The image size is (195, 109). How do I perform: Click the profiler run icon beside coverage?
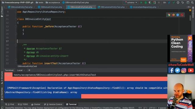[x=154, y=2]
